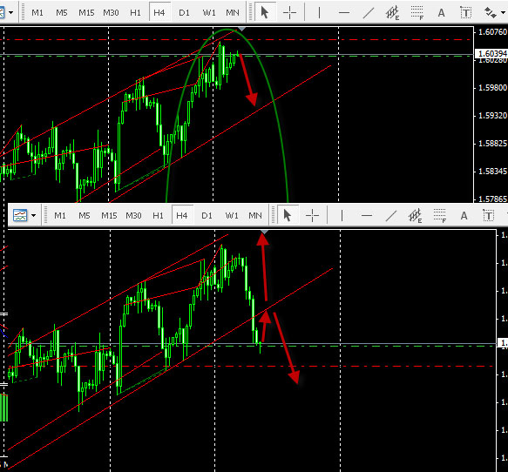This screenshot has width=508, height=472.
Task: Pick equidistant channel tool in lower toolbar
Action: pos(415,215)
